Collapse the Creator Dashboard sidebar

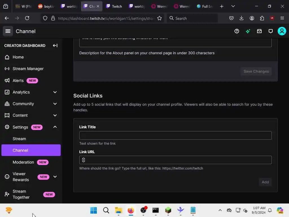point(55,45)
